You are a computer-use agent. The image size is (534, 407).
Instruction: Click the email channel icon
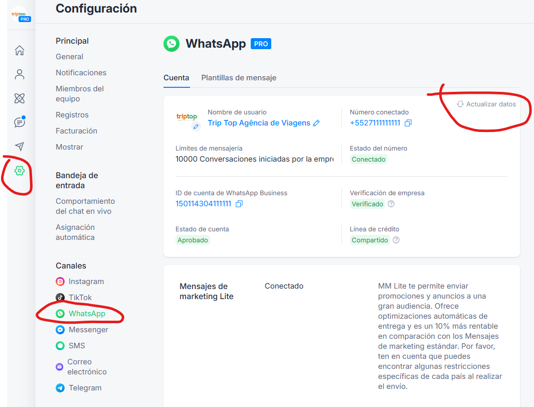(x=60, y=367)
